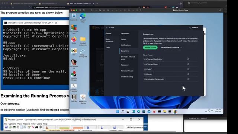Viewport: 238px width, 134px height.
Task: Open the Firefox desktop shortcut
Action: click(74, 40)
